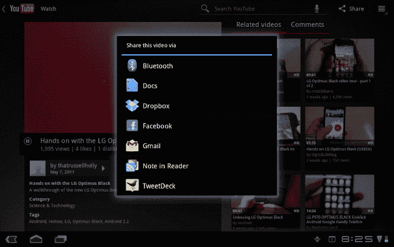This screenshot has width=394, height=247.
Task: Share video through Gmail
Action: pos(197,146)
